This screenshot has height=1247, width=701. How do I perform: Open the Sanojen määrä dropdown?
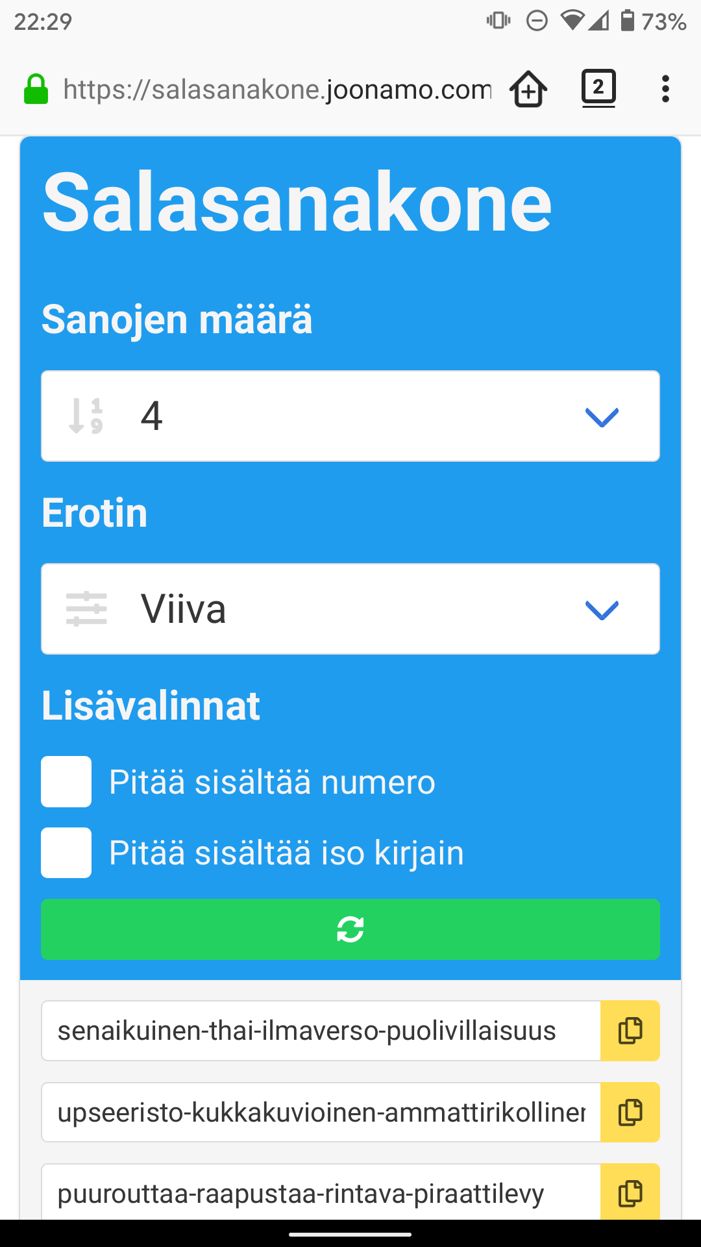[x=350, y=416]
